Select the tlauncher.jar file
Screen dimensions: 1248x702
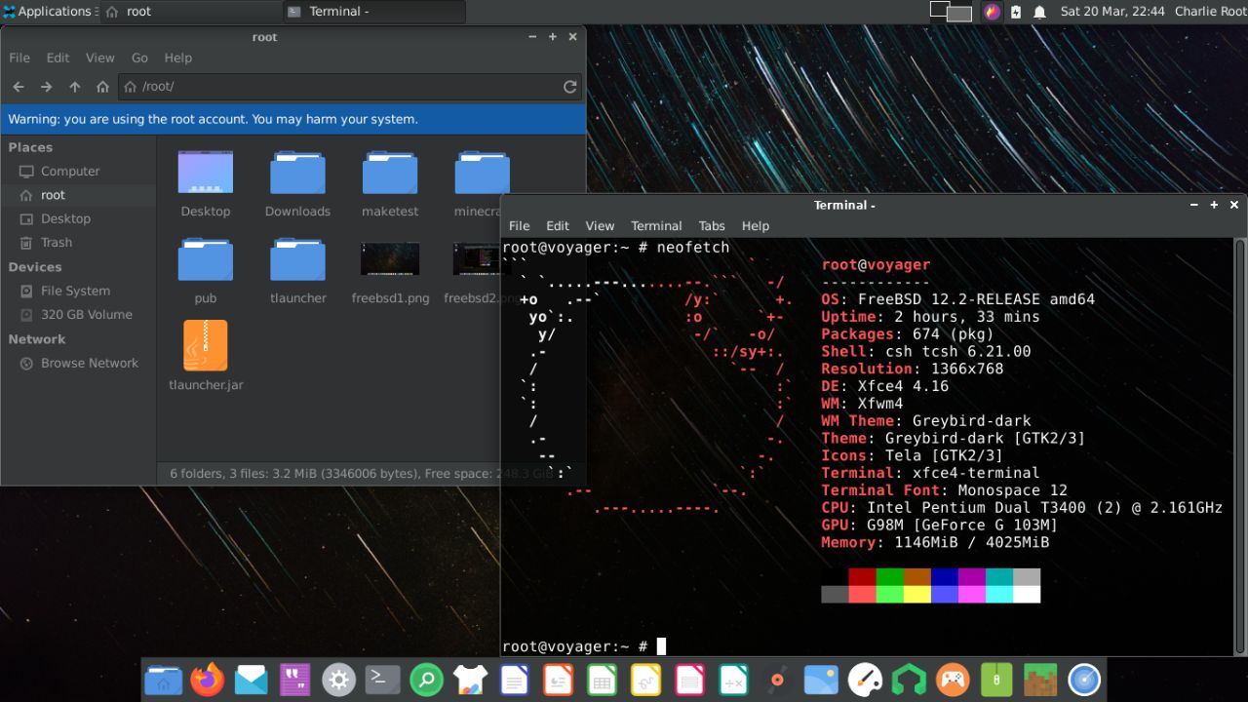[x=206, y=357]
